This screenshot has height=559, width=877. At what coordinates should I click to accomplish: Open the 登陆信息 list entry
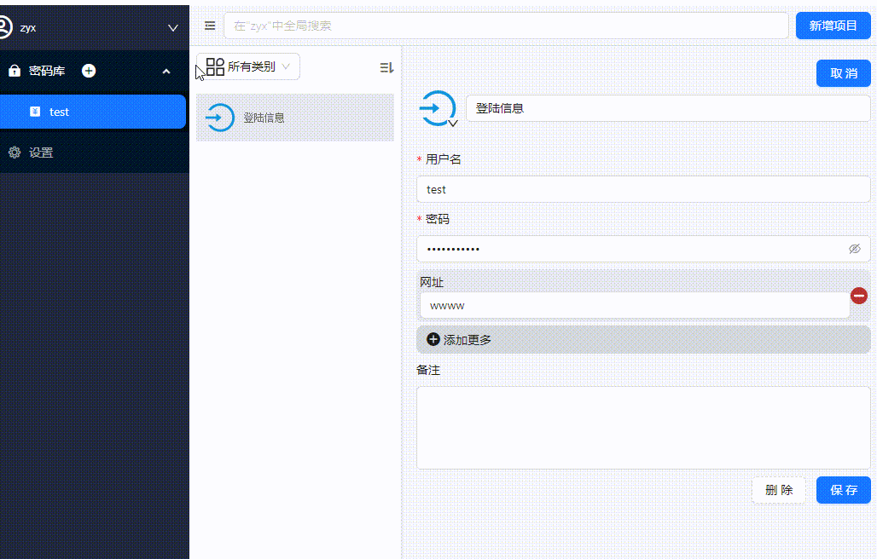(295, 118)
